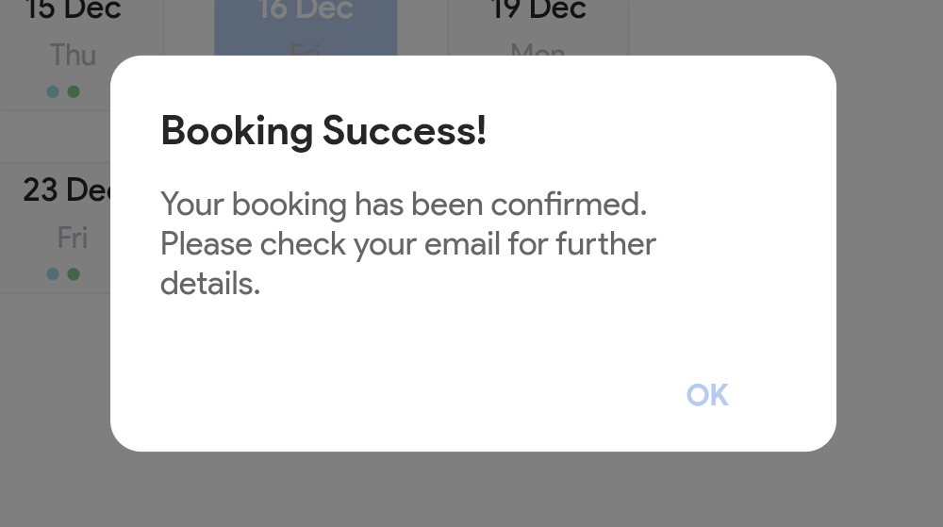The width and height of the screenshot is (943, 527).
Task: Confirm the dialog with the OK button
Action: pos(707,395)
